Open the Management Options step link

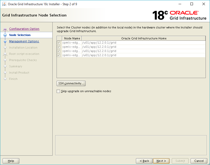click(24, 41)
